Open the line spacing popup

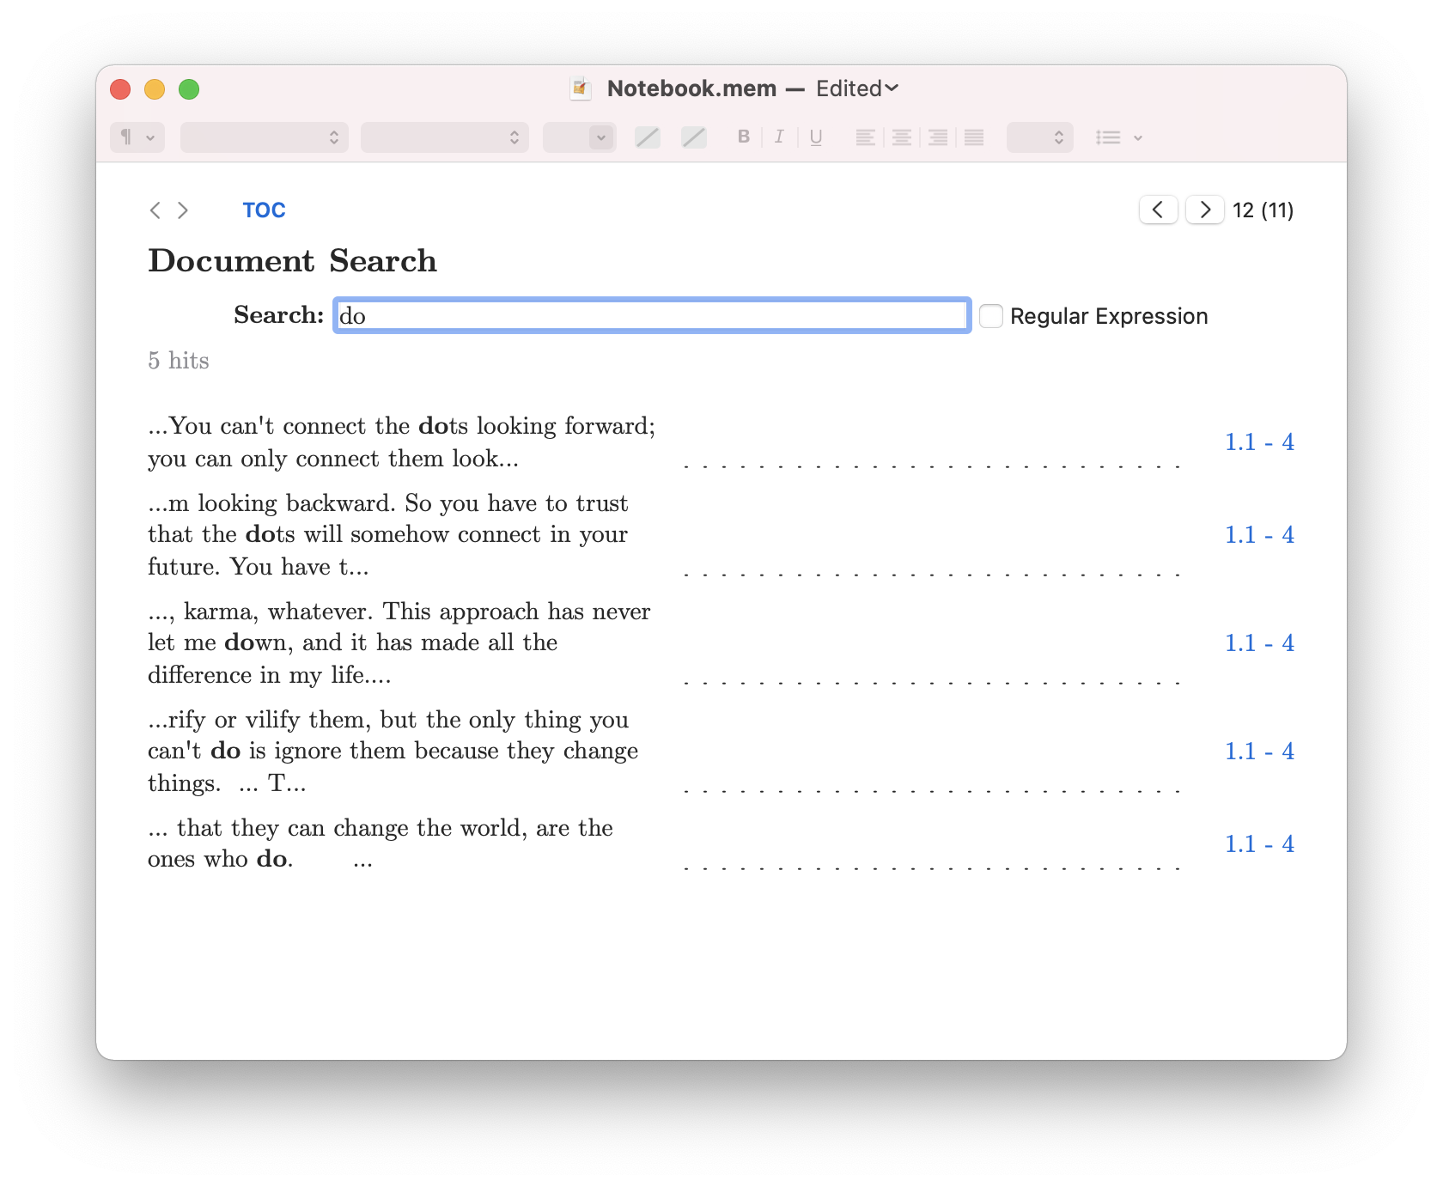coord(1040,137)
